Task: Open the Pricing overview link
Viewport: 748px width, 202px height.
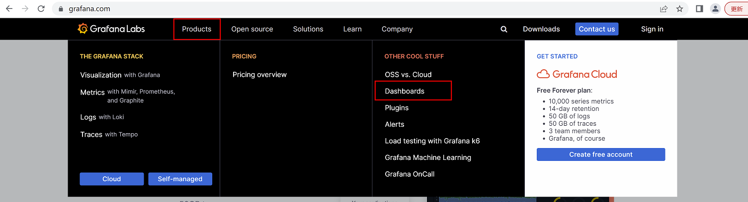Action: [259, 75]
